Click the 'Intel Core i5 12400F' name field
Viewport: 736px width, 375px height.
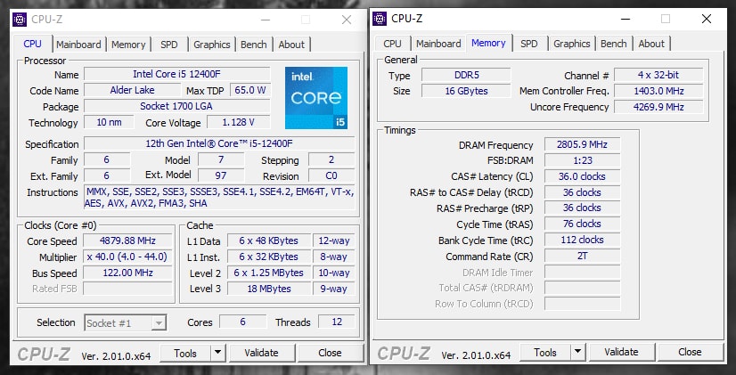pyautogui.click(x=177, y=74)
